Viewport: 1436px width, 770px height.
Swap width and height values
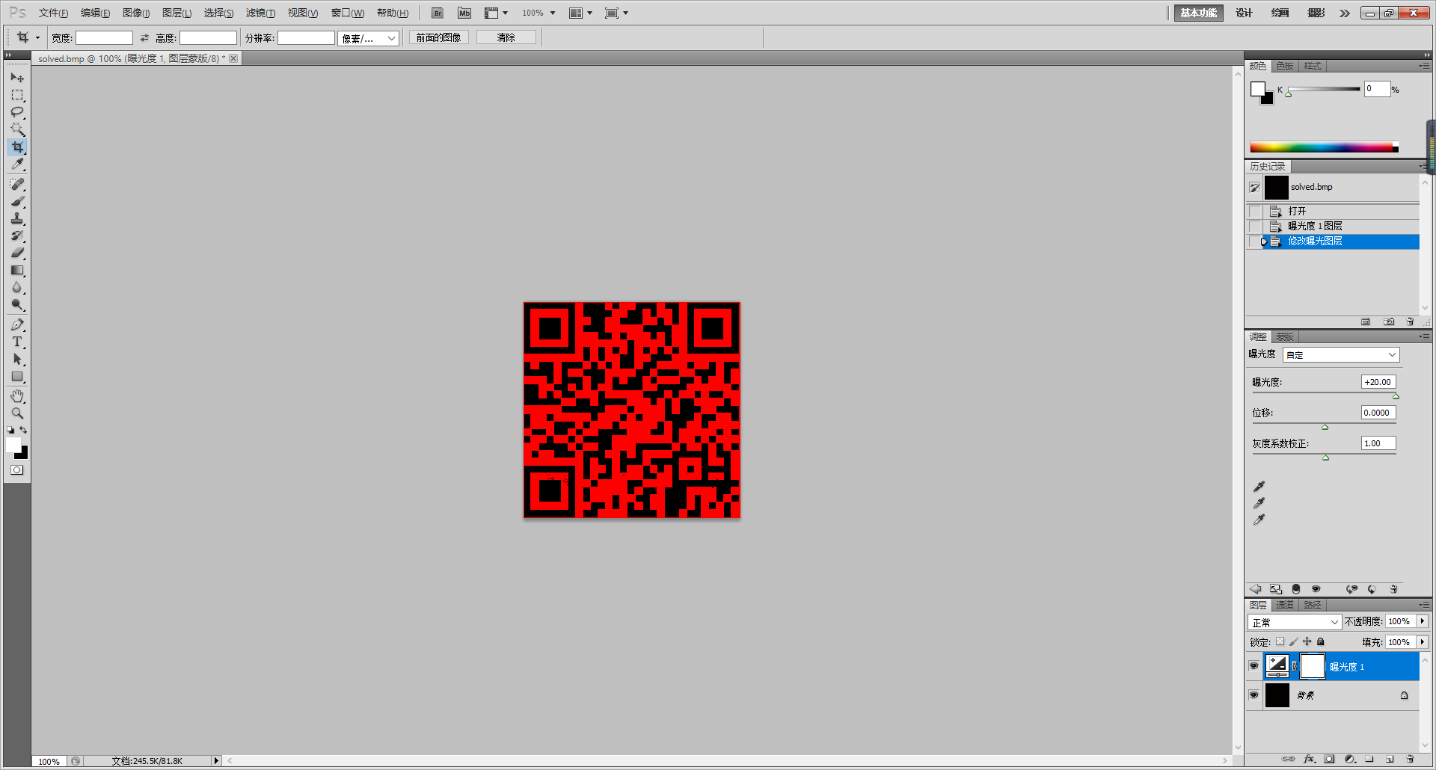(144, 37)
